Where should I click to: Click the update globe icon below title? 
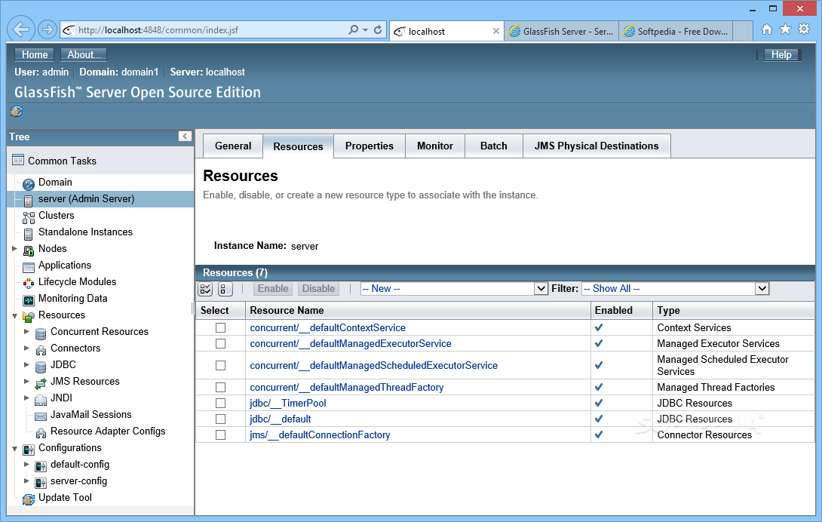(x=17, y=111)
